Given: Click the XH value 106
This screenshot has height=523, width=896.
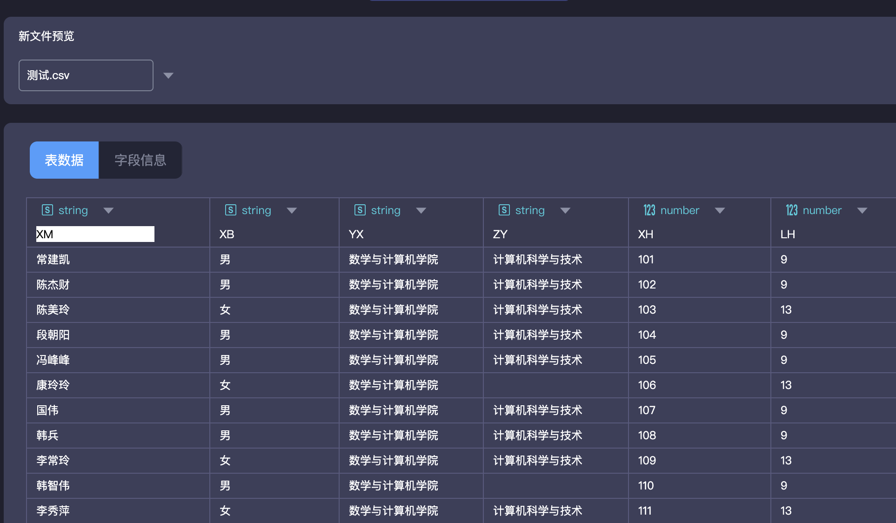Looking at the screenshot, I should pos(647,385).
